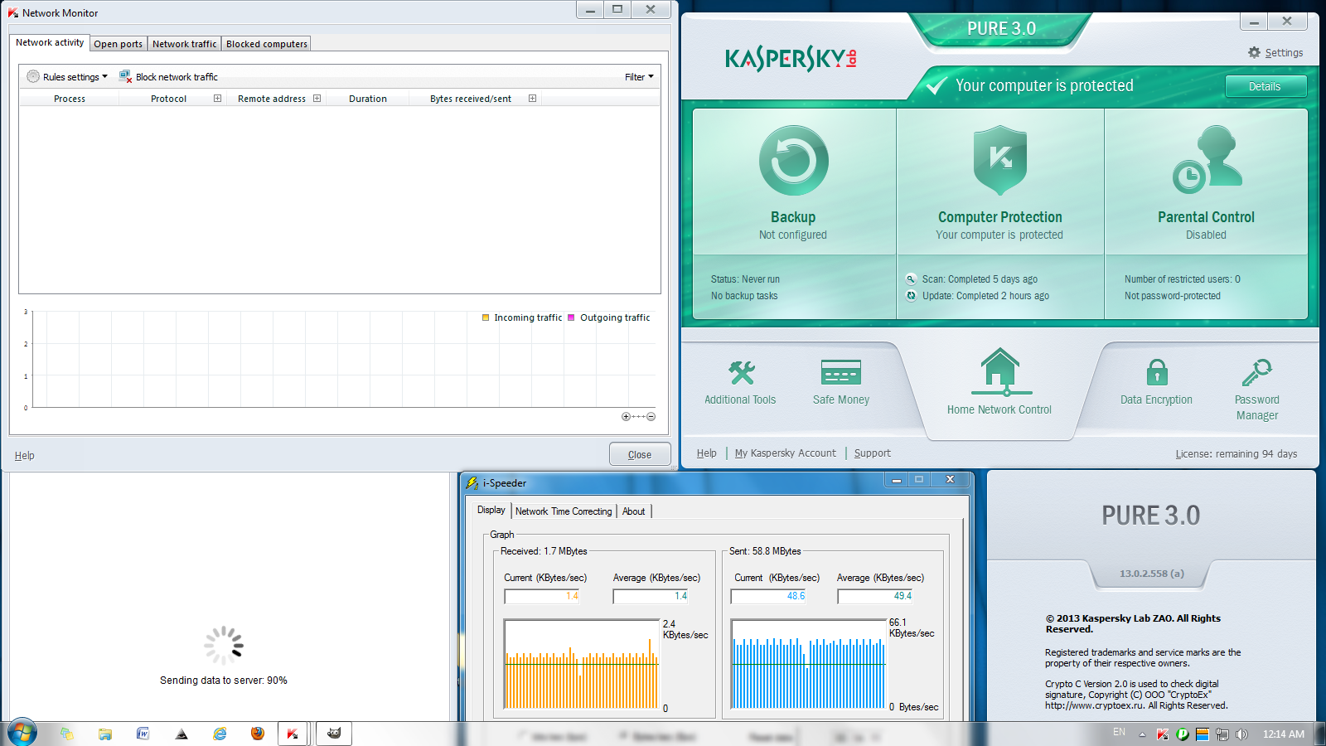Open the Parental Control person icon
Viewport: 1326px width, 746px height.
(1207, 159)
